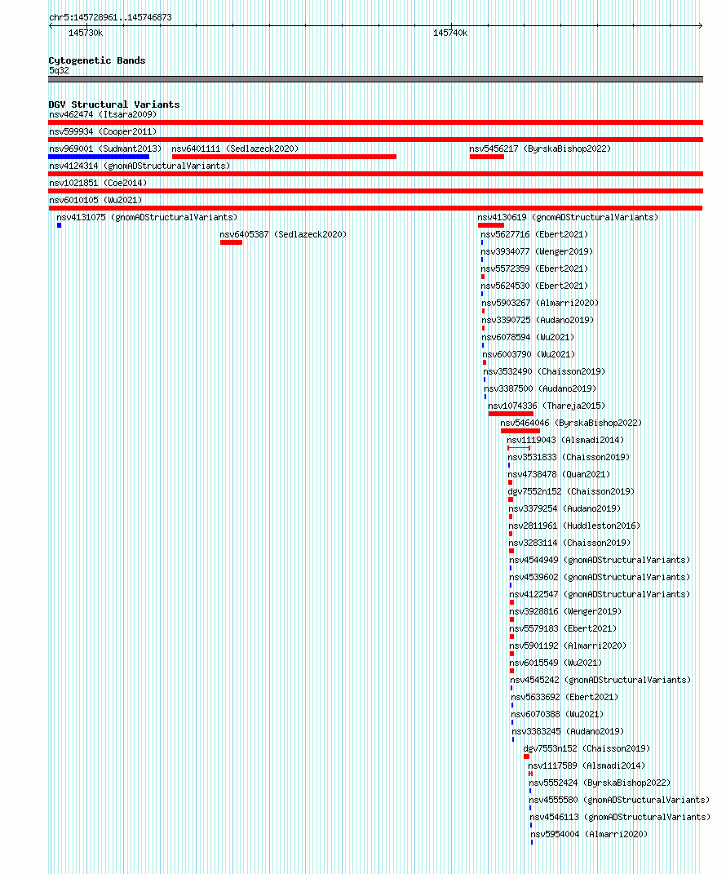Viewport: 726px width, 874px height.
Task: Open the nsv462474 (Itsara2009) variant label
Action: 103,114
